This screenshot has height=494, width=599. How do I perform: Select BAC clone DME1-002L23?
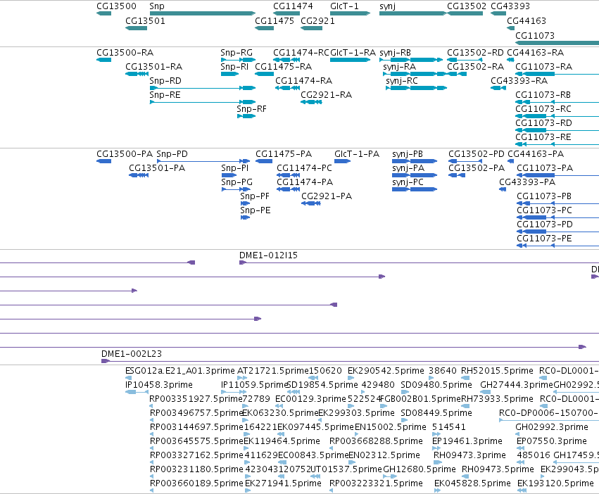pyautogui.click(x=350, y=361)
